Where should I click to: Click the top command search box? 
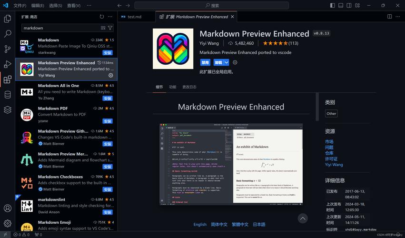(211, 5)
